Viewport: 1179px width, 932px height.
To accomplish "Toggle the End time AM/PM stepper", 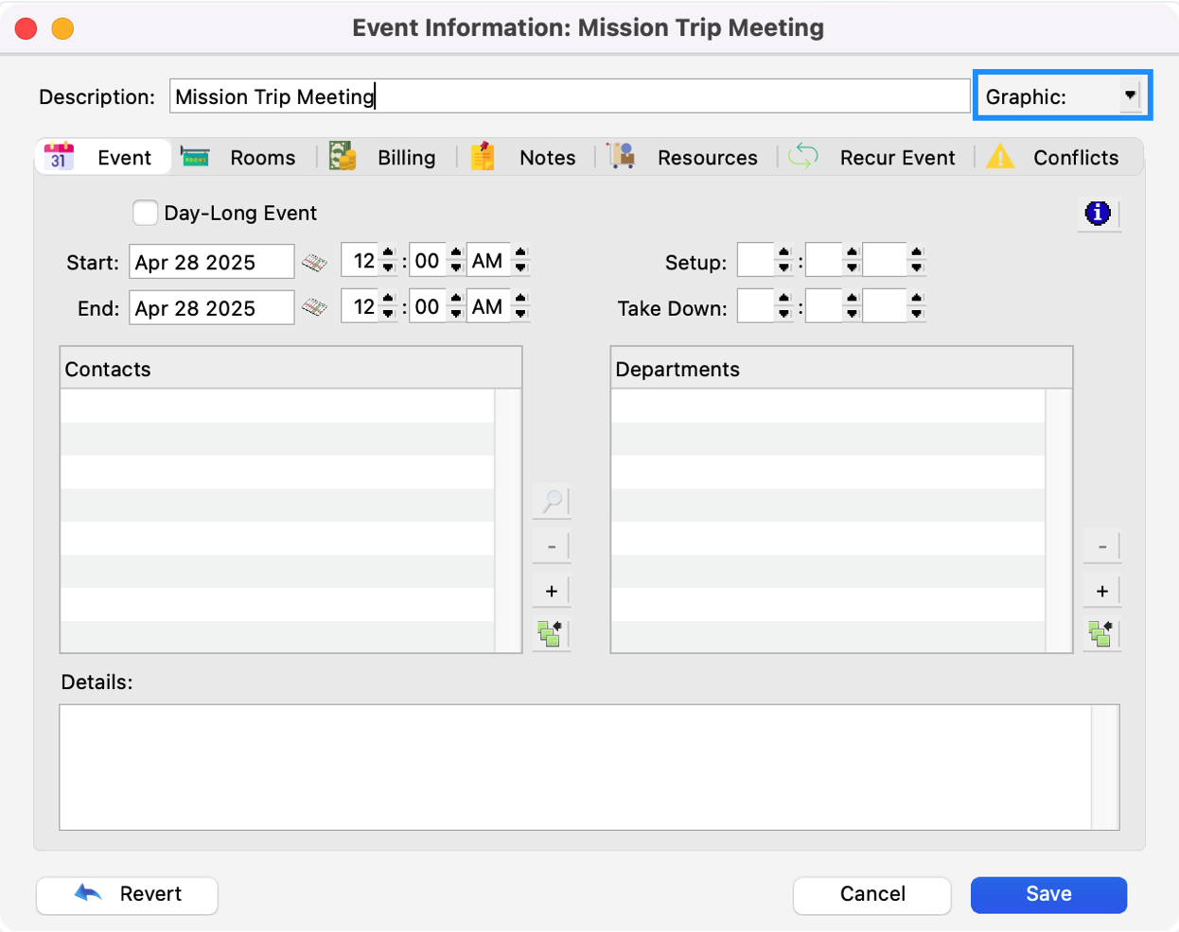I will tap(520, 306).
